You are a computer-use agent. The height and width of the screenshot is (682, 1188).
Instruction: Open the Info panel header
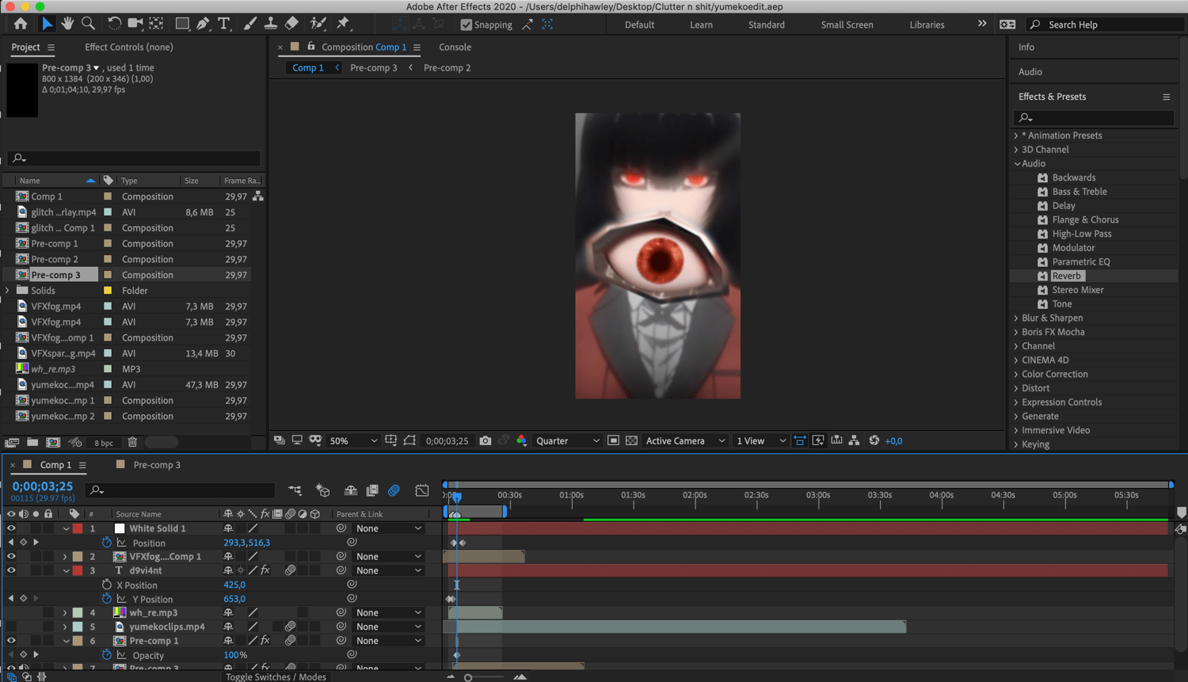point(1026,47)
